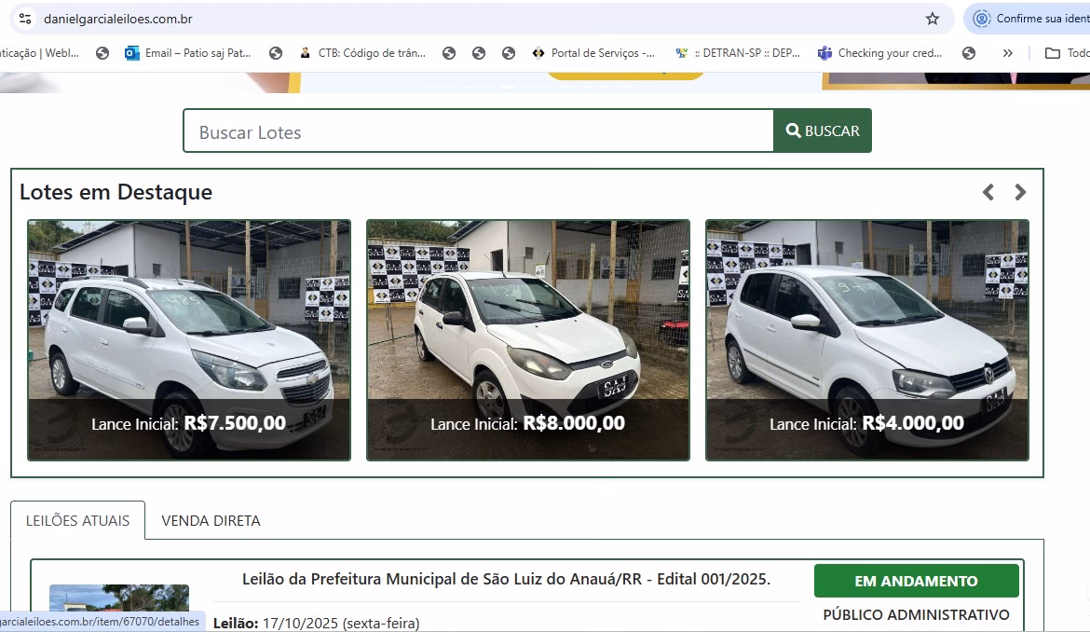Show next lots with the right chevron
This screenshot has width=1090, height=632.
[1020, 192]
